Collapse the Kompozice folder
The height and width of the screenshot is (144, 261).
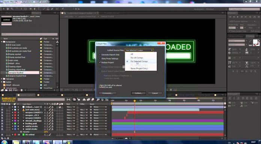click(x=2, y=42)
